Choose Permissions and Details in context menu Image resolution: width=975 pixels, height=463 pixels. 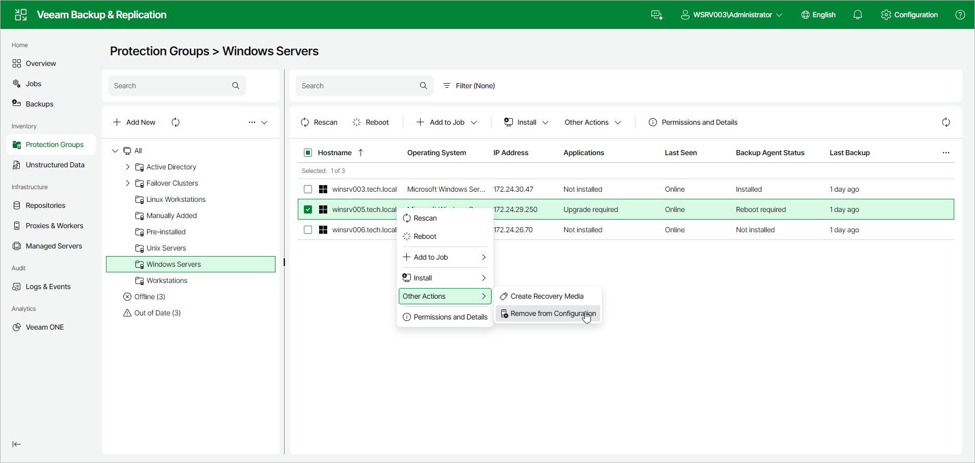445,317
